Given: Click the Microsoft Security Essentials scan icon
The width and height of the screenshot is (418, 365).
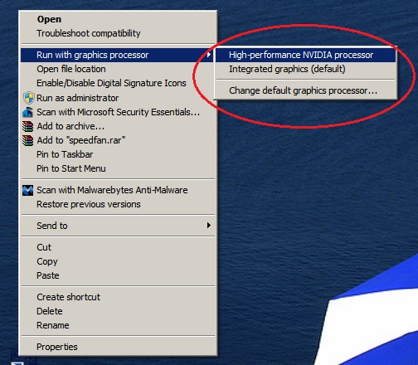Looking at the screenshot, I should click(x=27, y=112).
